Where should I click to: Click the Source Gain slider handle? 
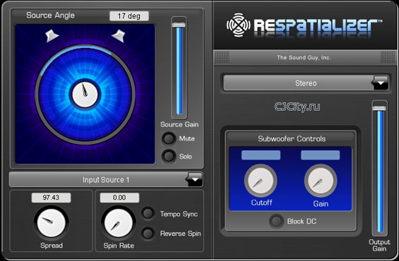(179, 25)
